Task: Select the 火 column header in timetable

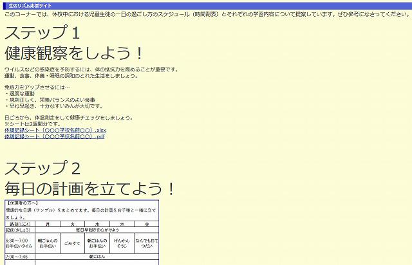Action: 72,224
